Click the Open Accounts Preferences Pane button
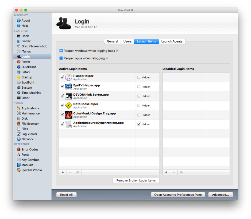The height and width of the screenshot is (219, 251). (x=178, y=195)
